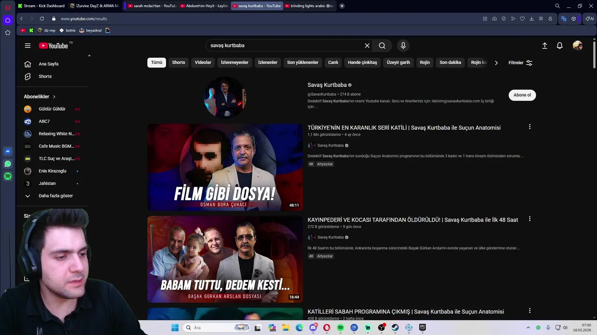Open a new browser tab with plus
The width and height of the screenshot is (597, 335).
(342, 6)
